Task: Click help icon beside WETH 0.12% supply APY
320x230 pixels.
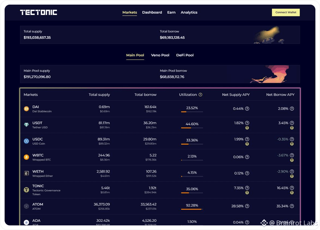Action: point(247,173)
